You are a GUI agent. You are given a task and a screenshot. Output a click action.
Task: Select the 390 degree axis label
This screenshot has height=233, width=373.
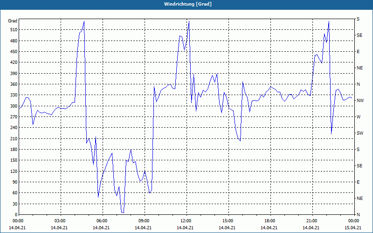point(14,74)
